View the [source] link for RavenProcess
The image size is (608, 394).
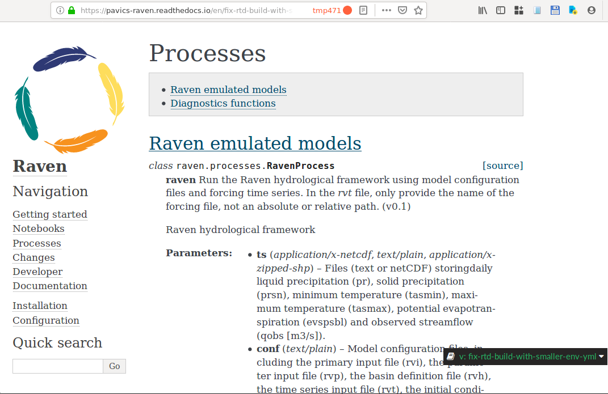502,166
